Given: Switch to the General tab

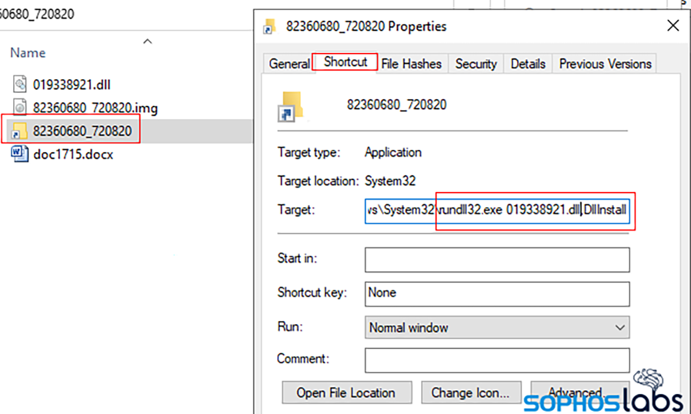Looking at the screenshot, I should coord(289,64).
